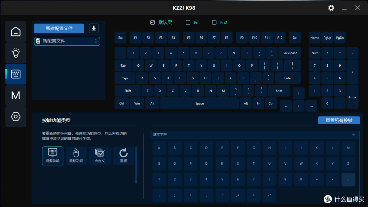Close the KZZI K98 window
Screen dimensions: 368x207
point(357,8)
